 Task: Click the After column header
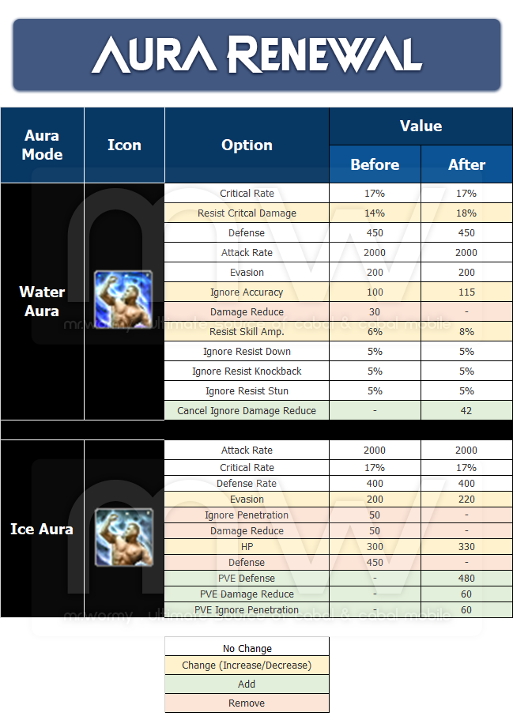point(466,164)
